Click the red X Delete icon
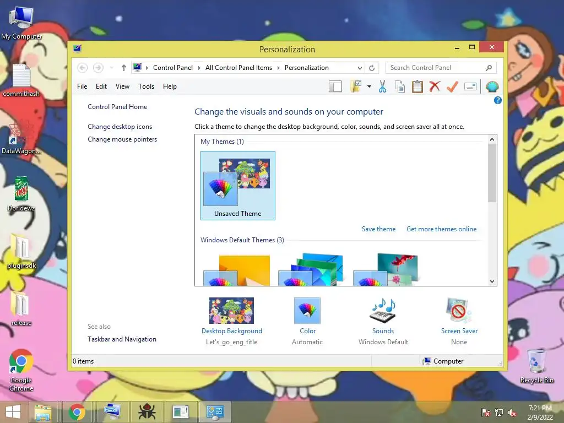Screen dimensions: 564x423 tap(435, 86)
